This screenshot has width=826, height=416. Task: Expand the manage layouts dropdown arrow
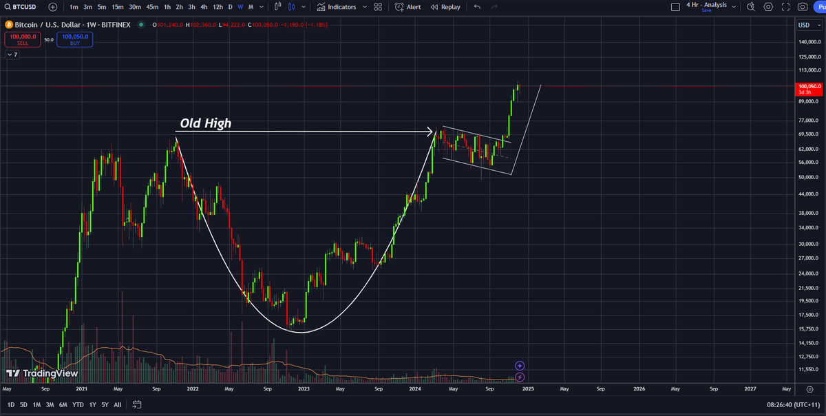[x=734, y=7]
